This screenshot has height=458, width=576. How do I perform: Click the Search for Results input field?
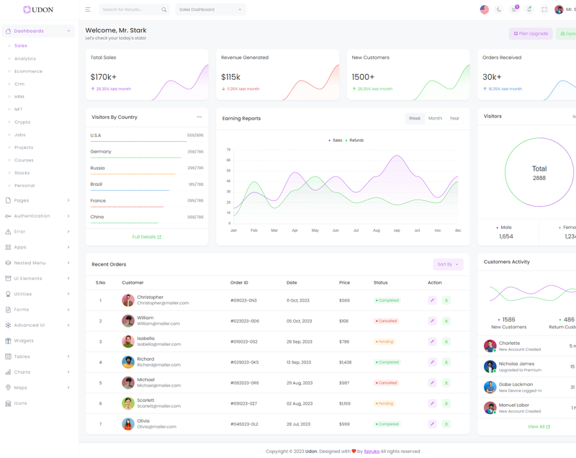click(130, 9)
